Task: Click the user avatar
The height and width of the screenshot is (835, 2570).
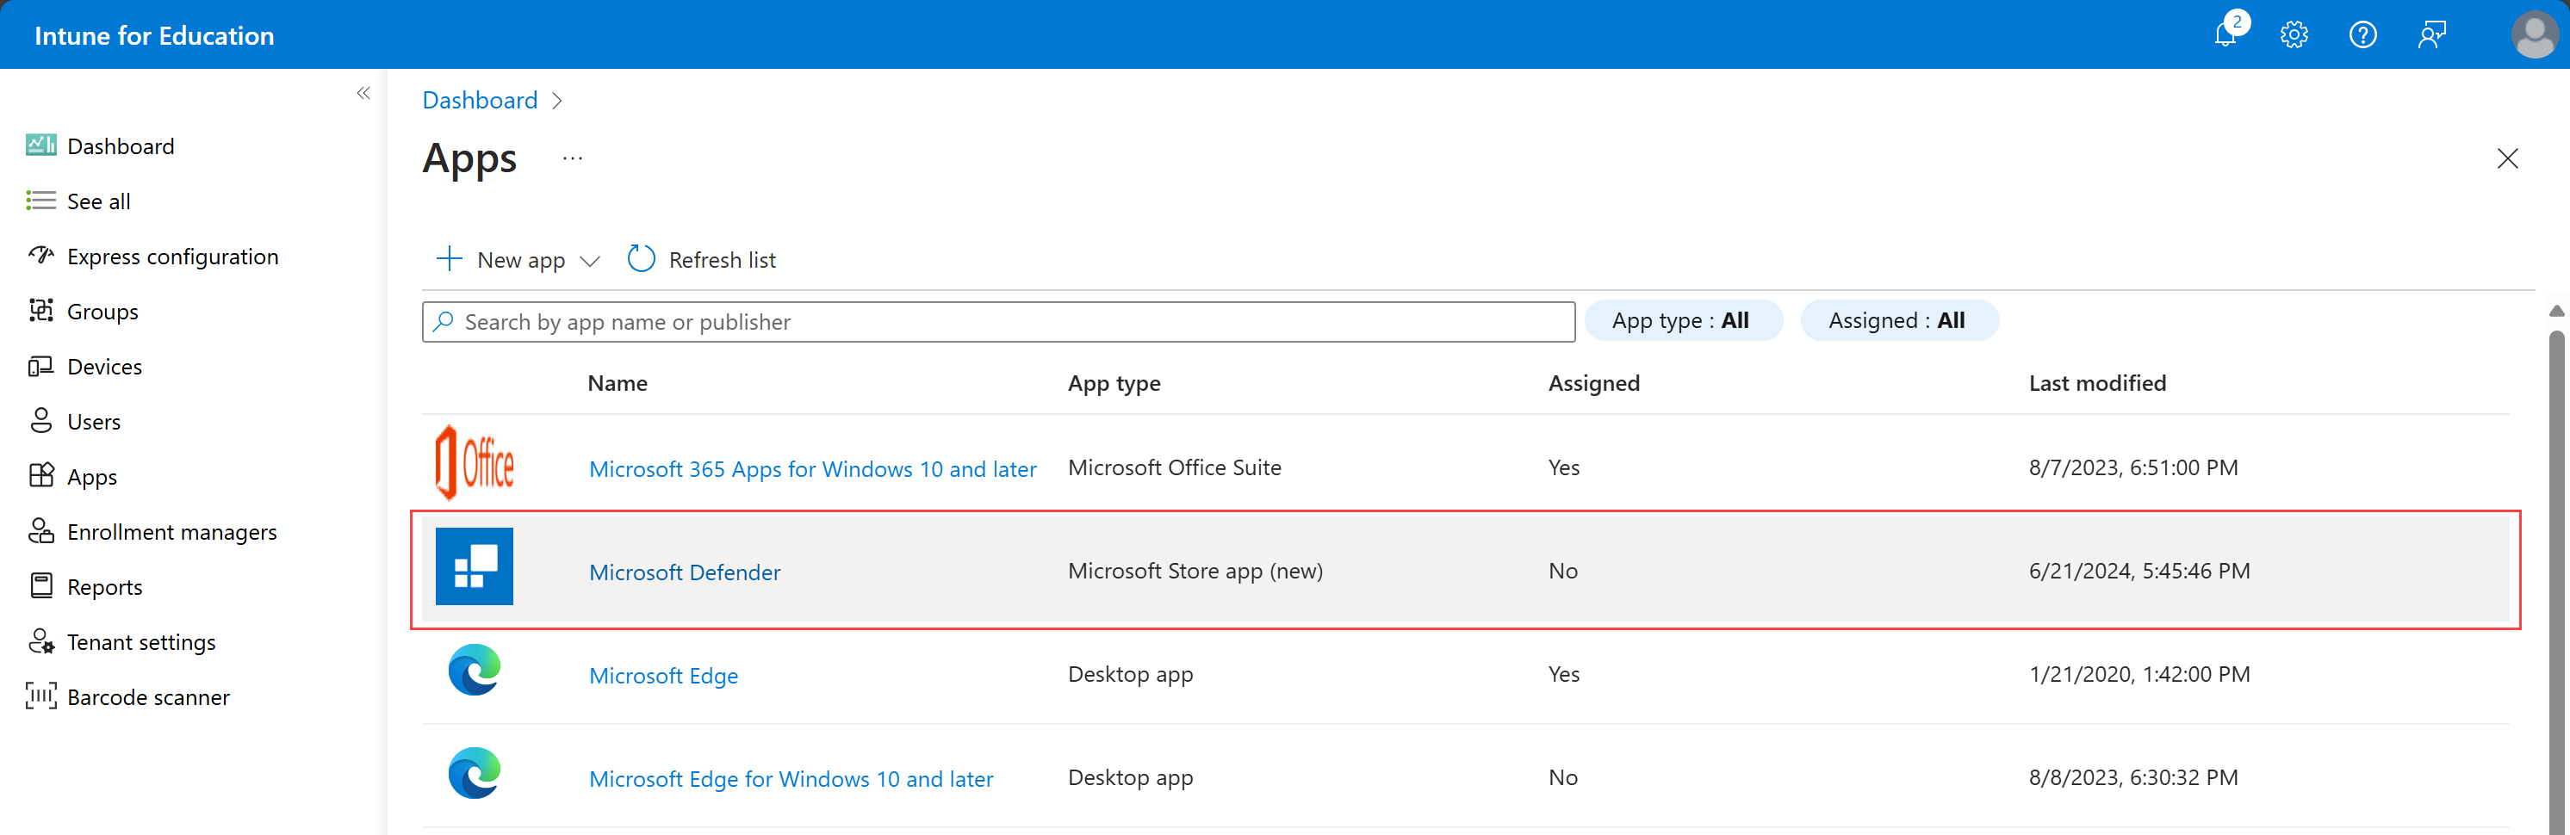Action: [x=2534, y=35]
